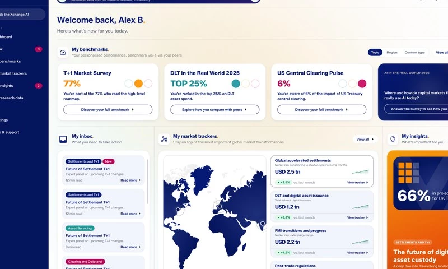Image resolution: width=448 pixels, height=269 pixels.
Task: Click the Settlements and T+1 tag beside New
Action: click(83, 161)
